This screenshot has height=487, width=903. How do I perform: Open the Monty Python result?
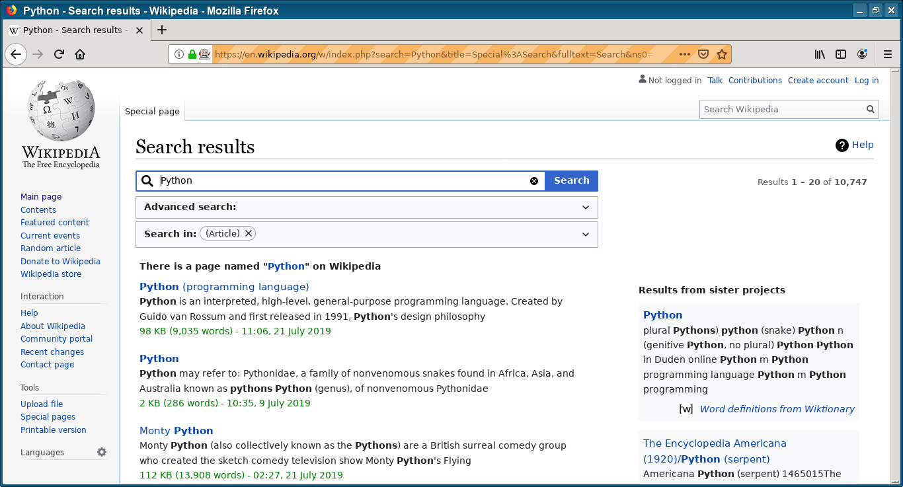point(176,431)
